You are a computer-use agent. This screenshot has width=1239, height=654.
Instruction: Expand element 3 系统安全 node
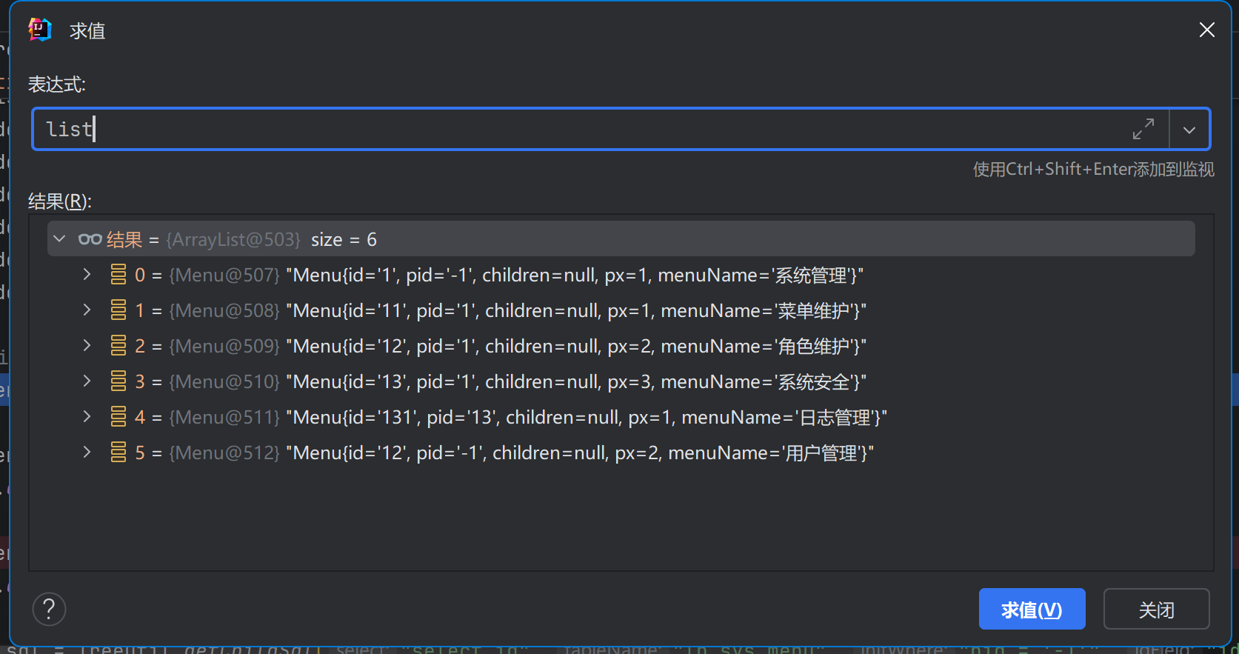(87, 381)
